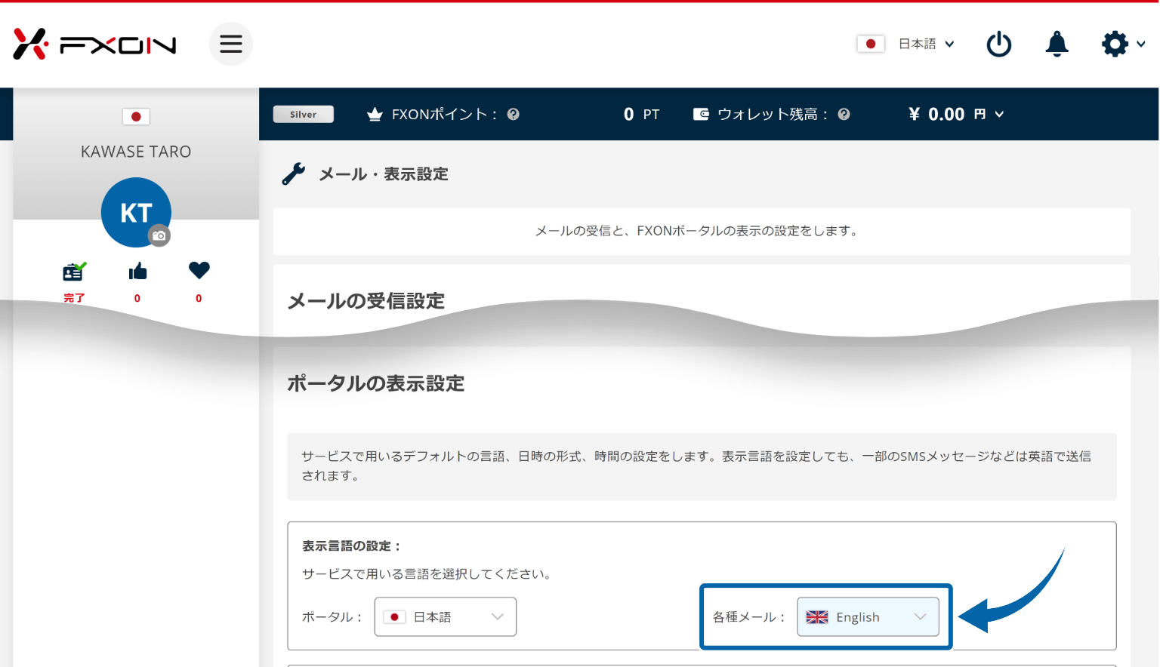Screen dimensions: 1160x667
Task: Click the wallet icon beside ウォレット残高
Action: click(701, 114)
